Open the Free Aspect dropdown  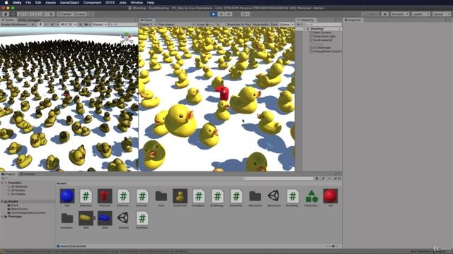tap(176, 25)
